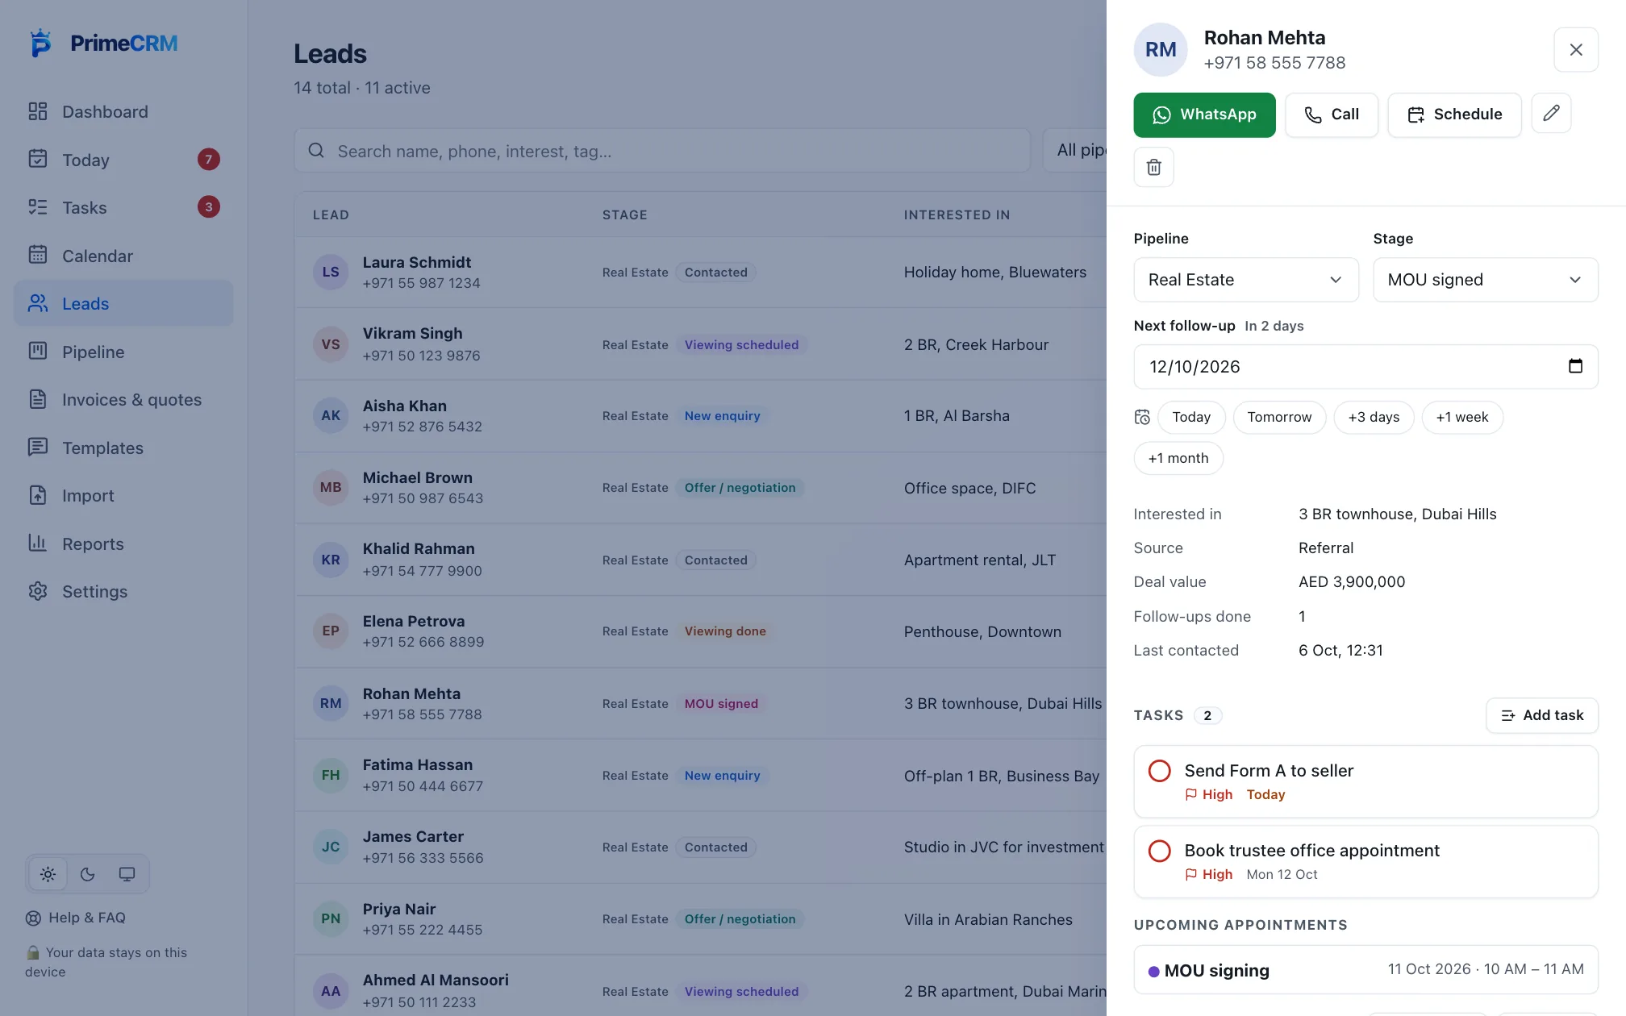
Task: Select the Vikram Singh lead row
Action: (700, 344)
